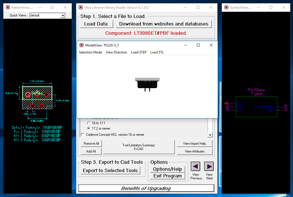Open the Selection Mode menu in ModelView
Image resolution: width=293 pixels, height=197 pixels.
(90, 52)
